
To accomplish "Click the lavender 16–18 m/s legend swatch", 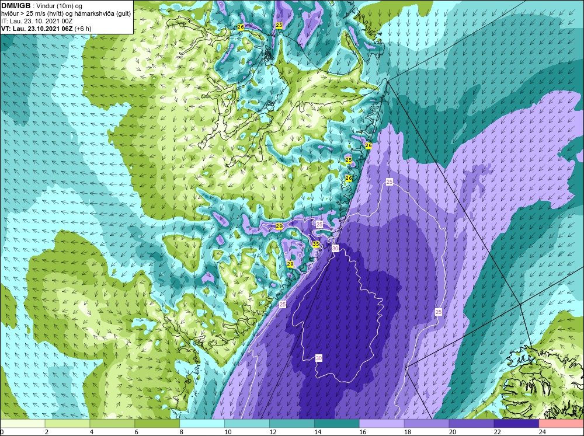I will [381, 424].
